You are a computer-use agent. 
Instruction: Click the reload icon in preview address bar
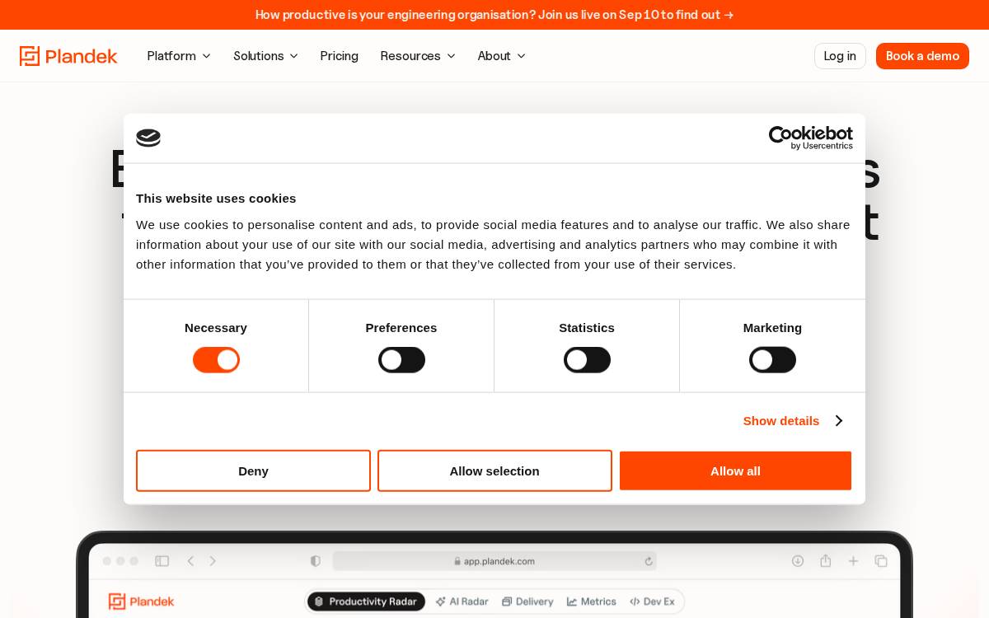(649, 561)
